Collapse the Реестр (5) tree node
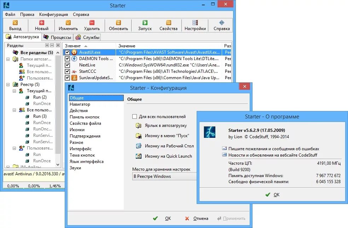The width and height of the screenshot is (348, 228). 8,84
